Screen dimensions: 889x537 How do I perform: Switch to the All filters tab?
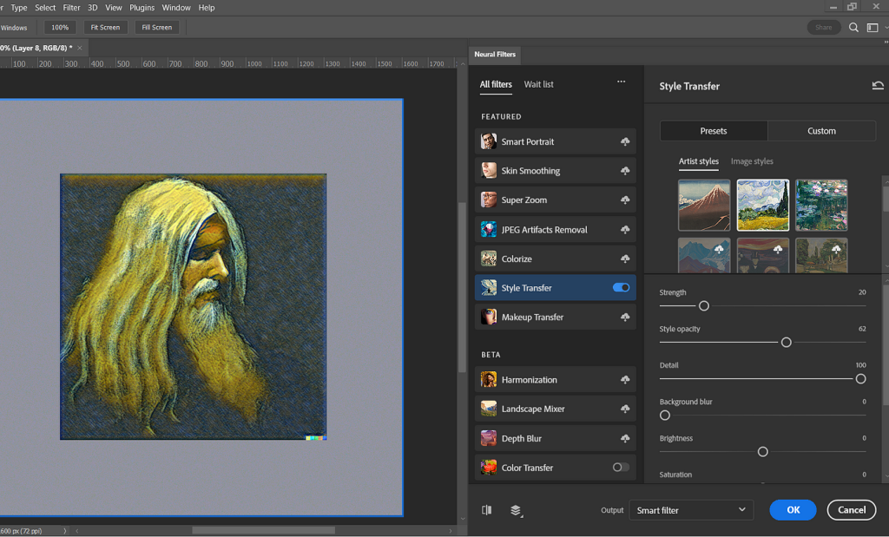click(496, 84)
